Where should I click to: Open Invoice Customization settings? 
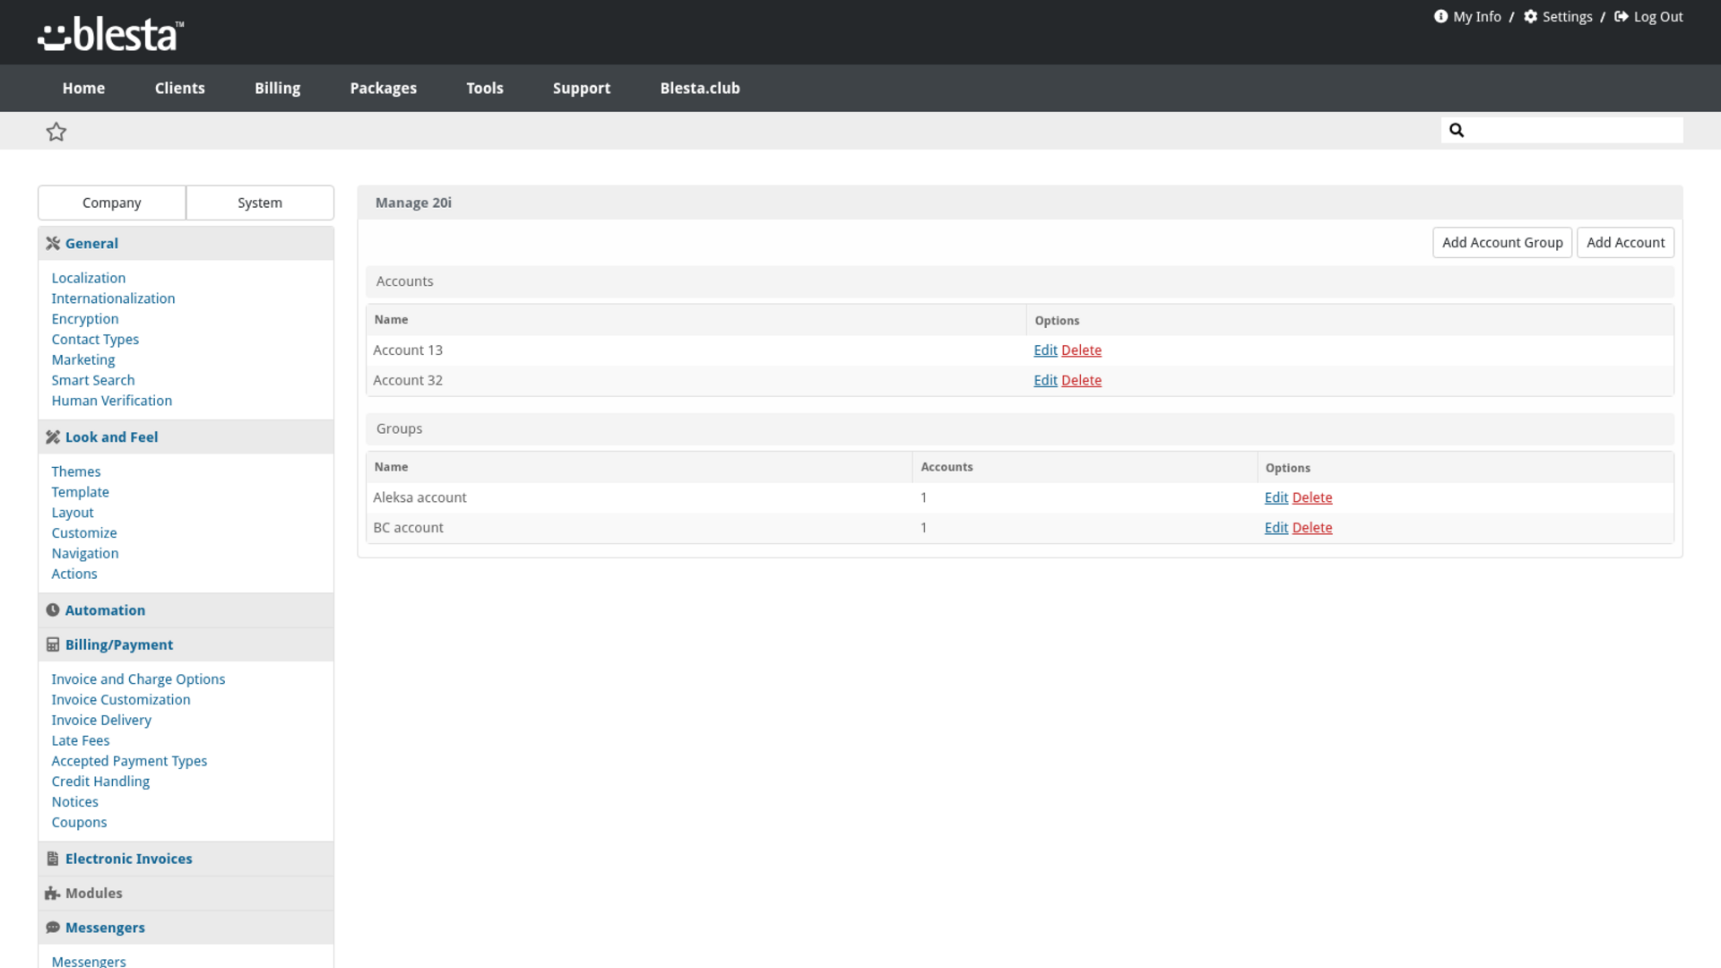click(x=121, y=700)
